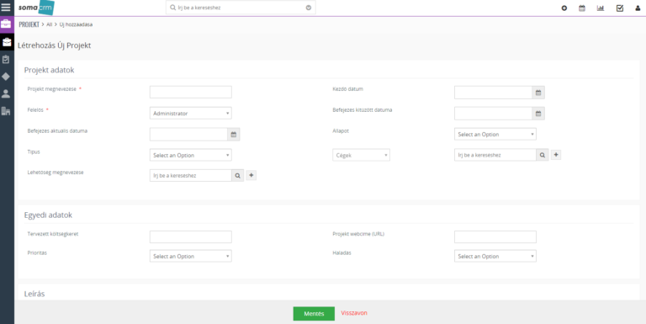Focus the Cégek search input field
The width and height of the screenshot is (646, 324).
coord(495,155)
